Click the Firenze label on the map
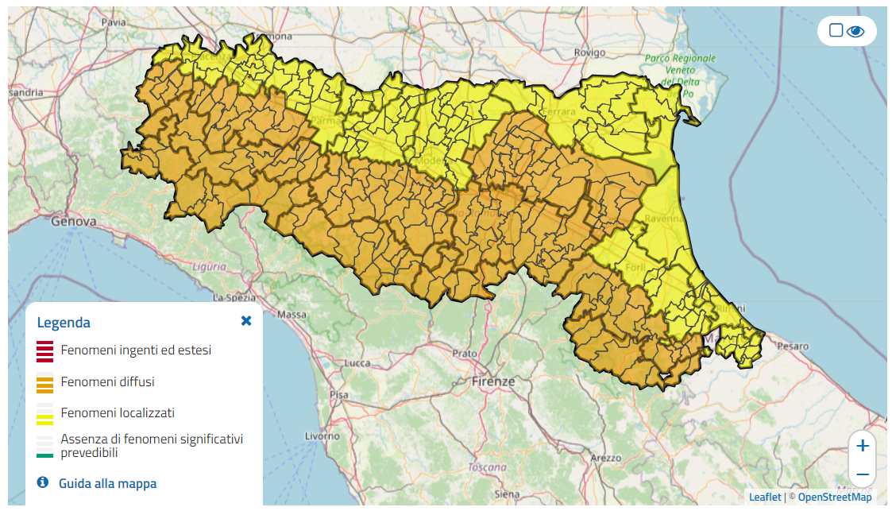892x511 pixels. (x=492, y=381)
